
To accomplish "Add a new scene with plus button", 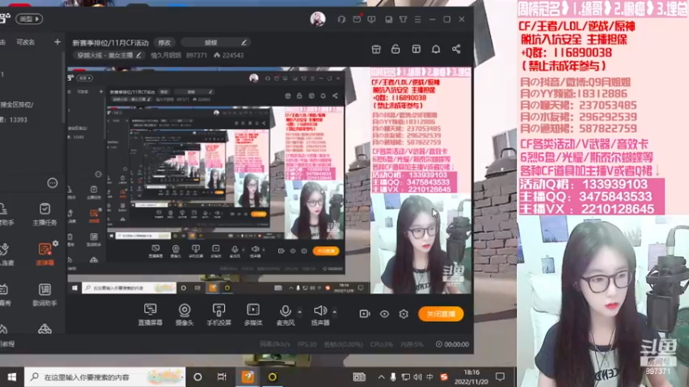I will (58, 42).
